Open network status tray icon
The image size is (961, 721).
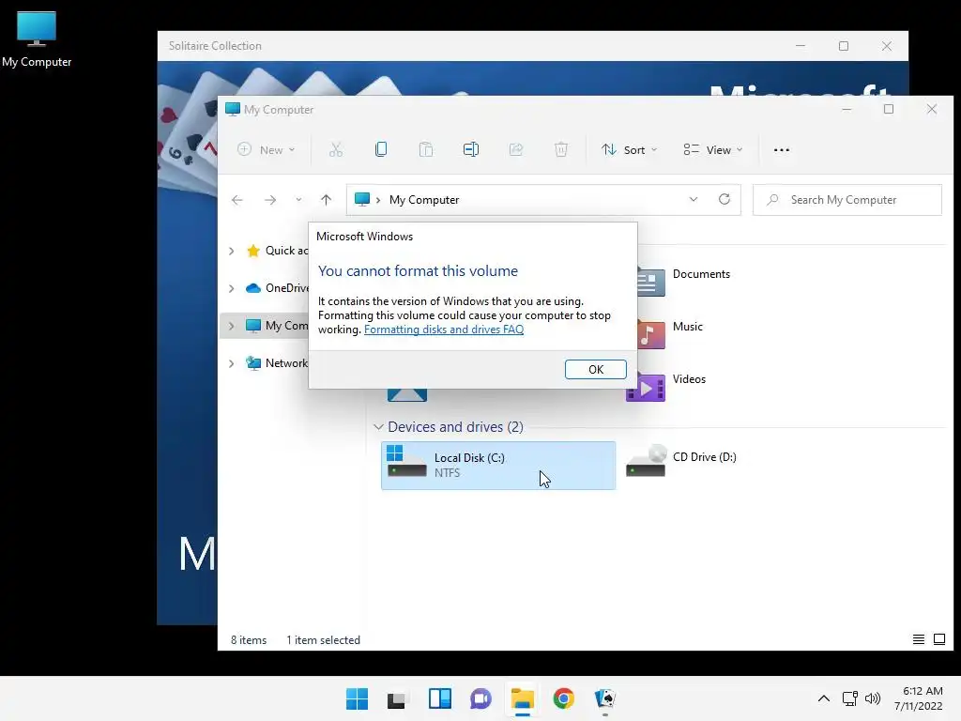[849, 698]
